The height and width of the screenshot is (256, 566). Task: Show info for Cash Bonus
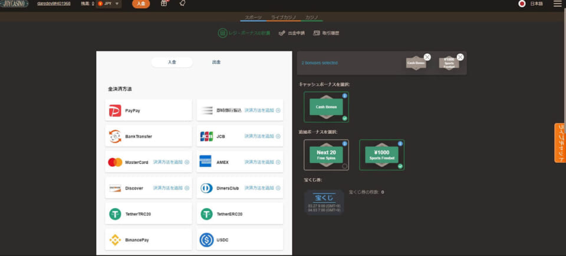[345, 96]
